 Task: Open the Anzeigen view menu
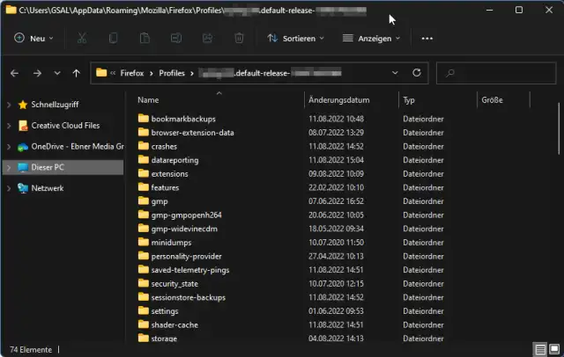point(371,39)
